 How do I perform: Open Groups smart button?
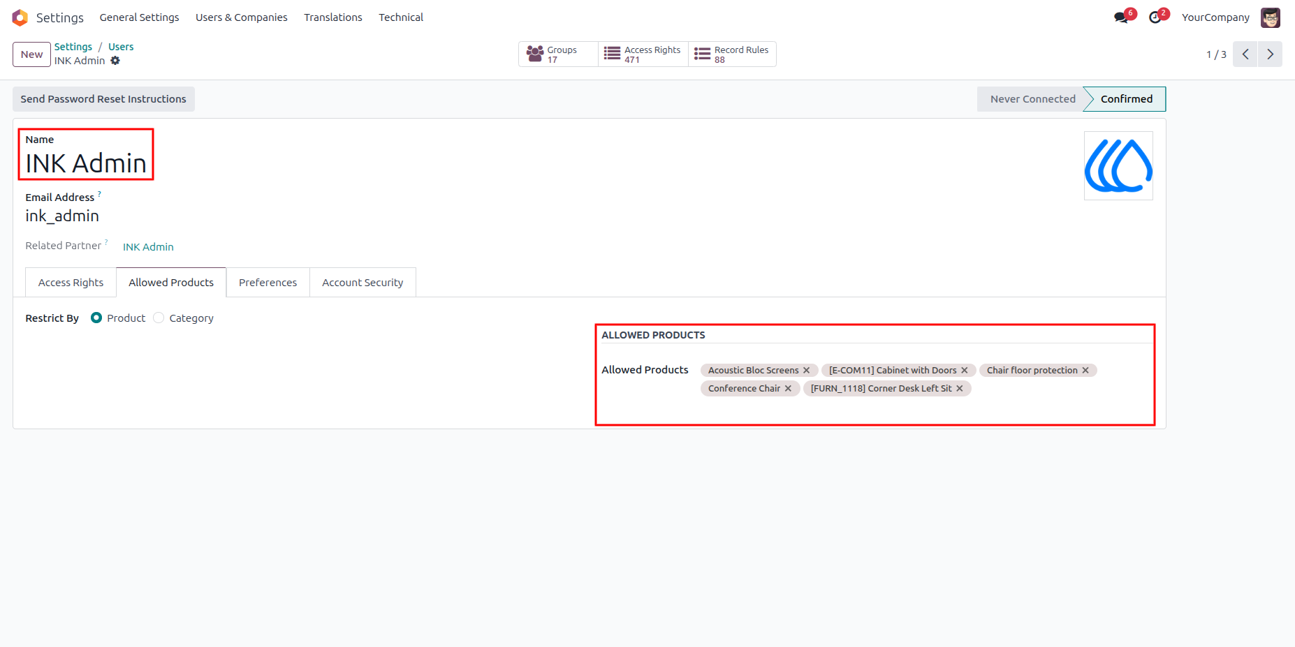point(558,54)
